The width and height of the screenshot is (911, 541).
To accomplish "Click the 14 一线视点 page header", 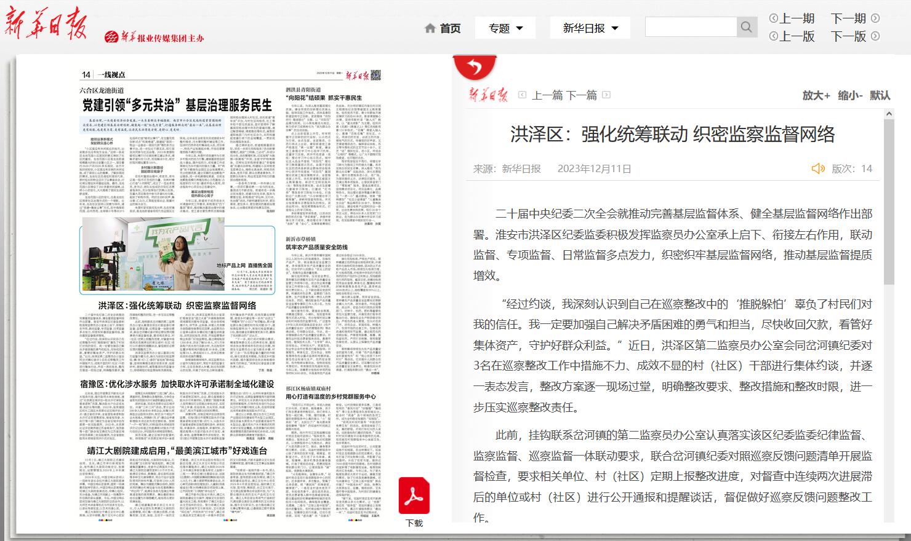I will pyautogui.click(x=103, y=75).
